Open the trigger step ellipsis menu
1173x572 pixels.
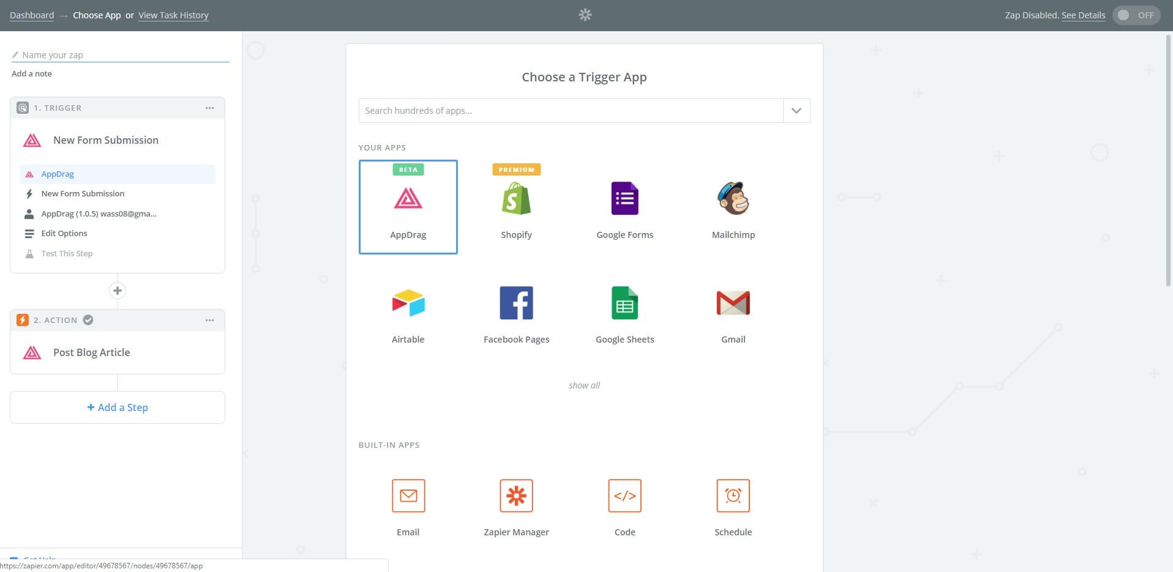(x=209, y=108)
